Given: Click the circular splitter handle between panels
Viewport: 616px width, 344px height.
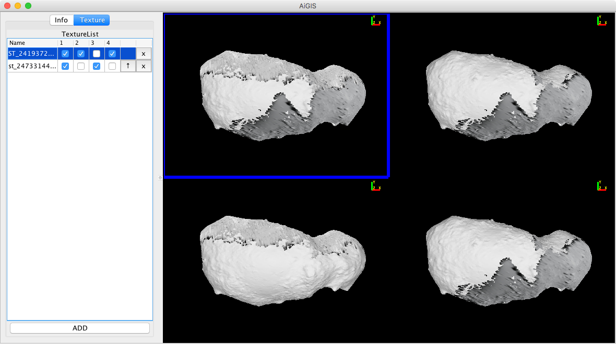Looking at the screenshot, I should 159,178.
